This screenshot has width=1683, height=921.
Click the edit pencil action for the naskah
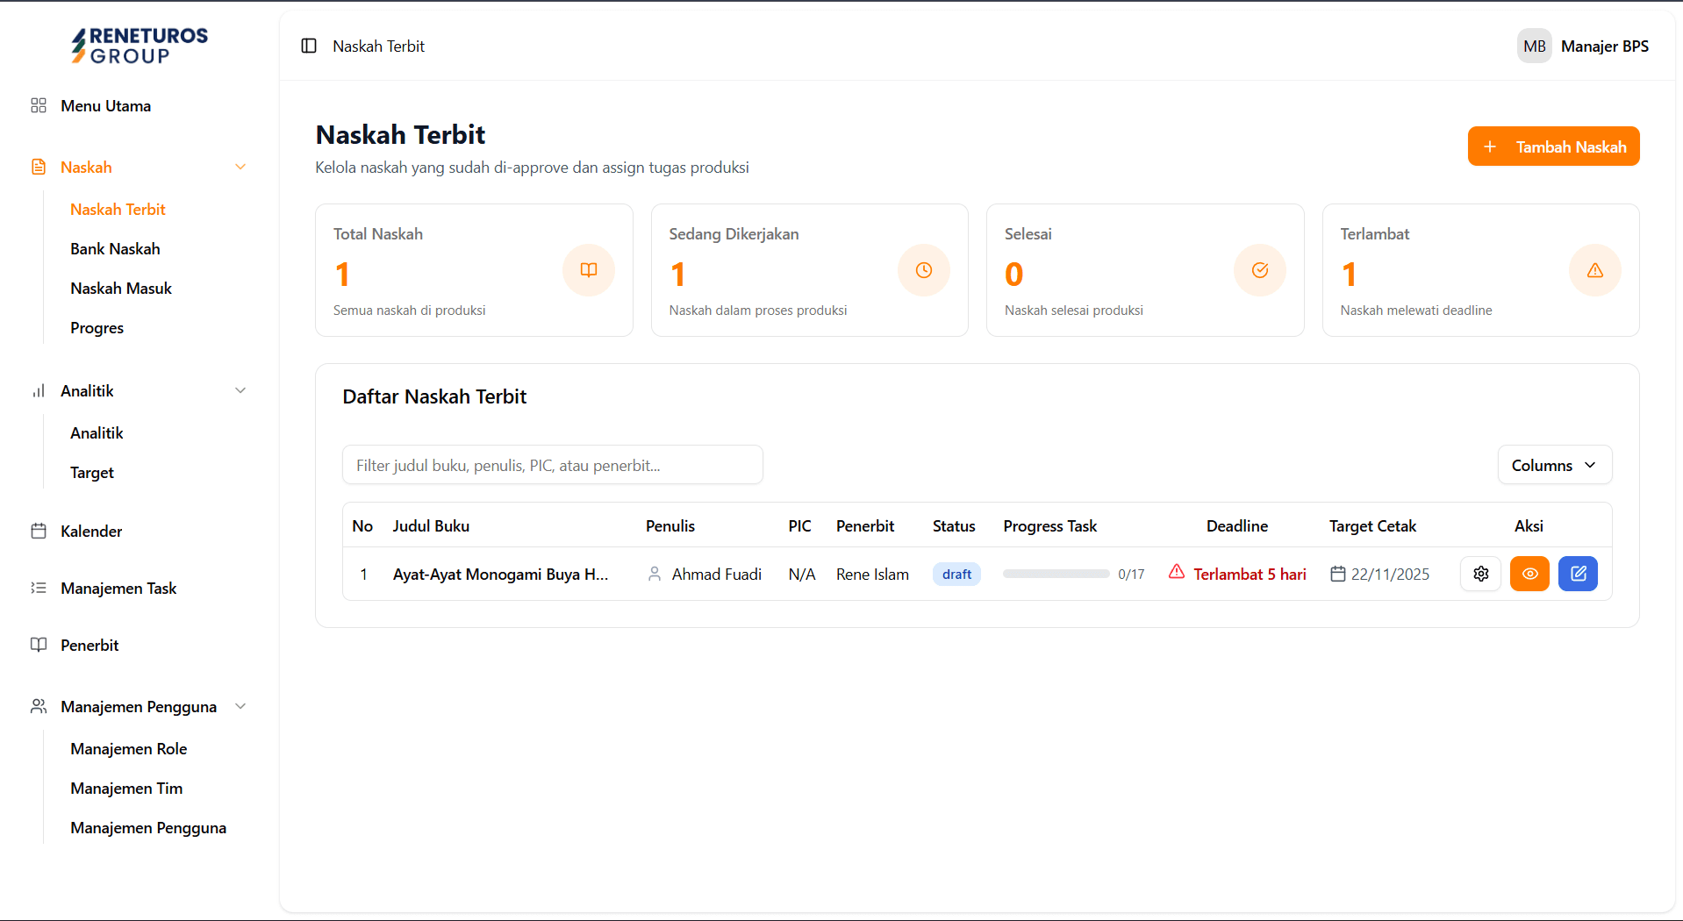coord(1578,574)
